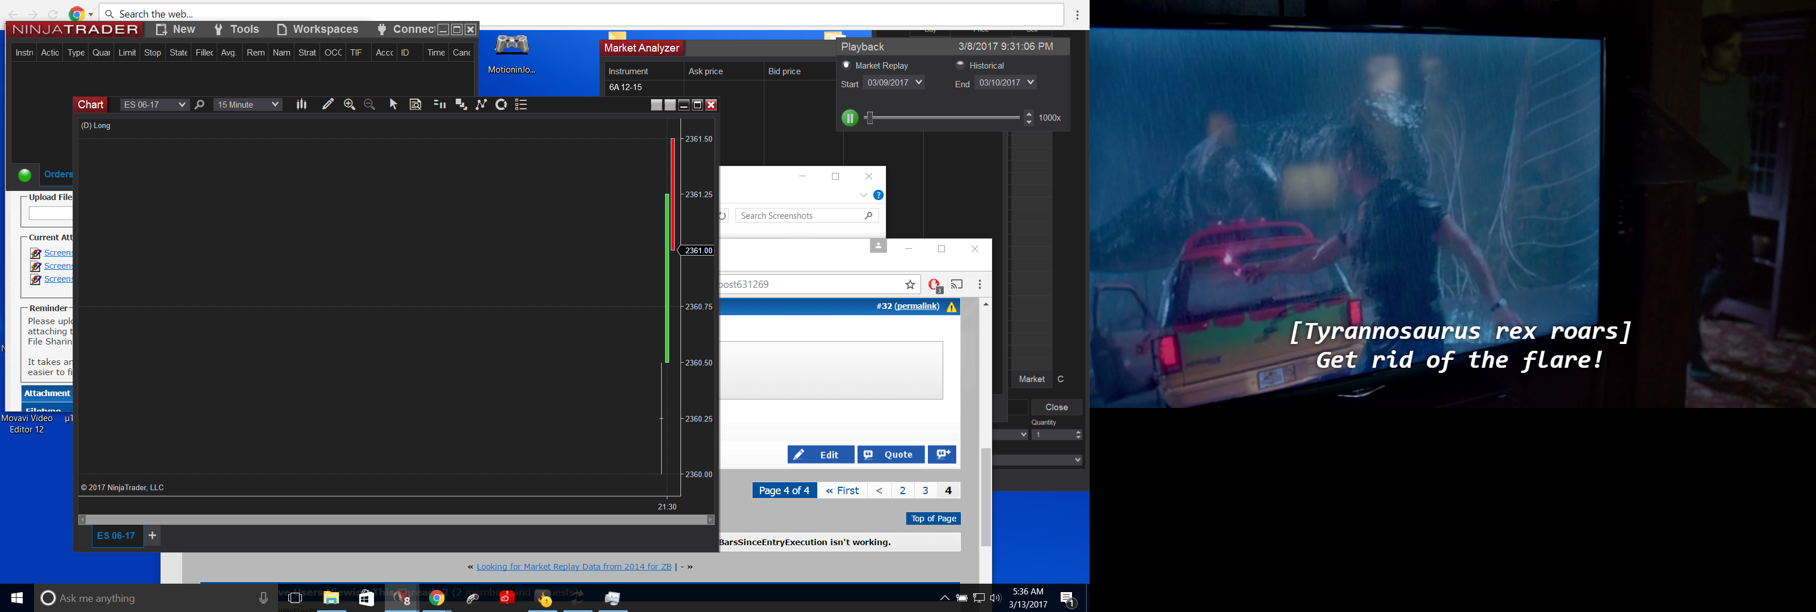Screen dimensions: 1816x612
Task: Click the Cast icon in browser toolbar
Action: tap(957, 284)
